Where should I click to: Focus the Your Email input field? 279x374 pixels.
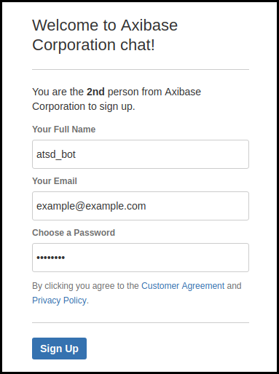coord(141,206)
